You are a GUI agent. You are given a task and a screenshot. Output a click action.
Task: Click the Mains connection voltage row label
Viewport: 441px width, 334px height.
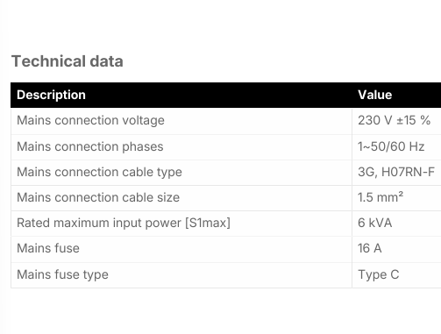click(90, 120)
